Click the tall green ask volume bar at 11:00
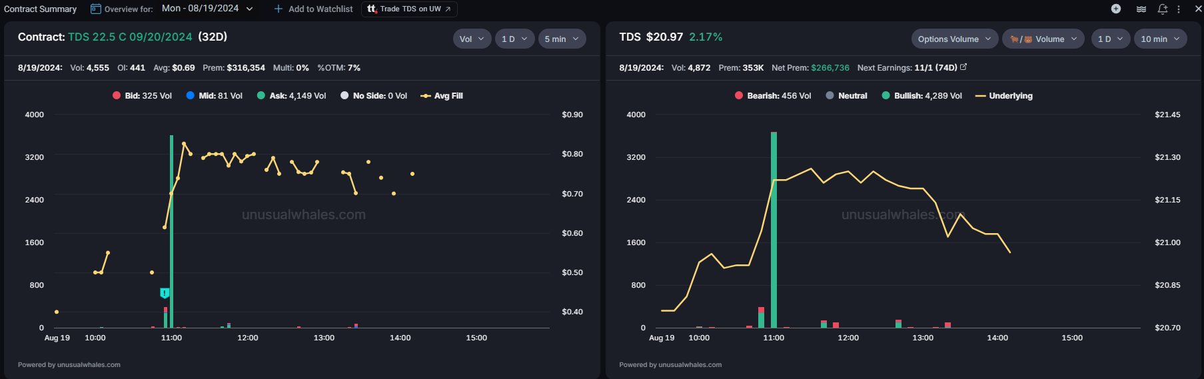Viewport: 1204px width, 379px height. [x=171, y=231]
